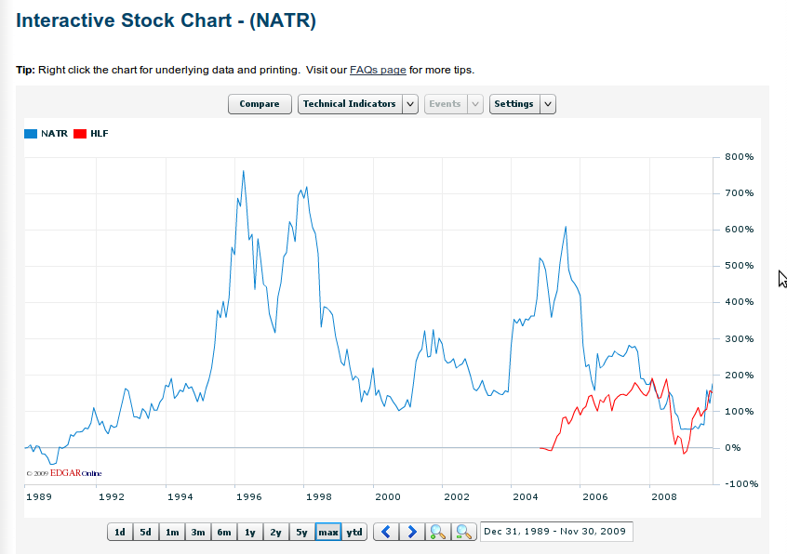The width and height of the screenshot is (787, 554).
Task: Click the Compare button
Action: (260, 104)
